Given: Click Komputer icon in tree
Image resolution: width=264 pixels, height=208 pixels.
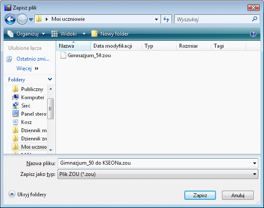Looking at the screenshot, I should tap(15, 97).
